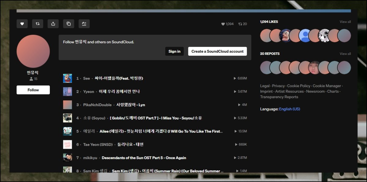Play track 5 artwork by 에일리
This screenshot has width=367, height=182.
click(68, 131)
